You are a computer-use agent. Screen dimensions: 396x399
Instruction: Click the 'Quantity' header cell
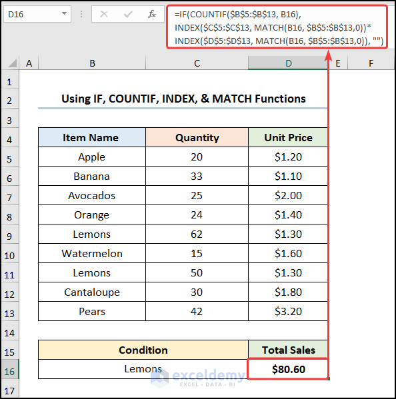click(x=197, y=137)
